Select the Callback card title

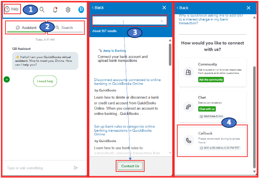[x=205, y=133]
